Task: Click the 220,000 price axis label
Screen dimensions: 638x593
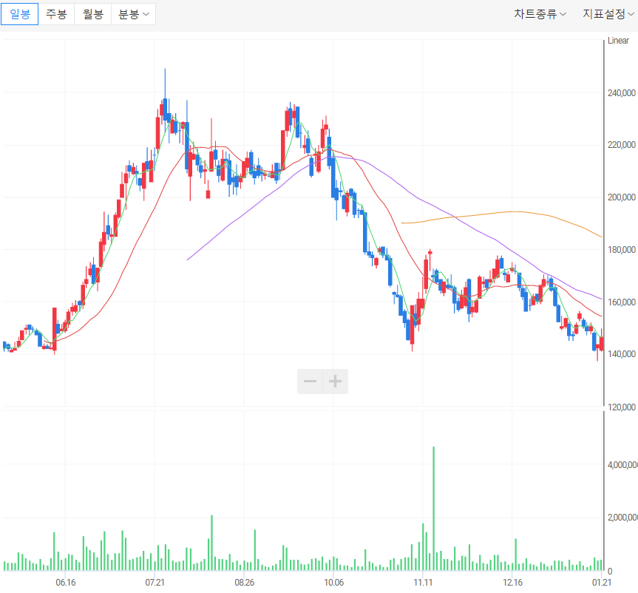Action: (621, 145)
